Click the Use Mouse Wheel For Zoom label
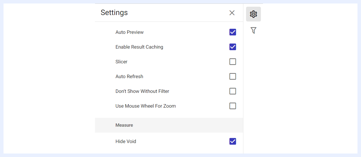 [146, 106]
